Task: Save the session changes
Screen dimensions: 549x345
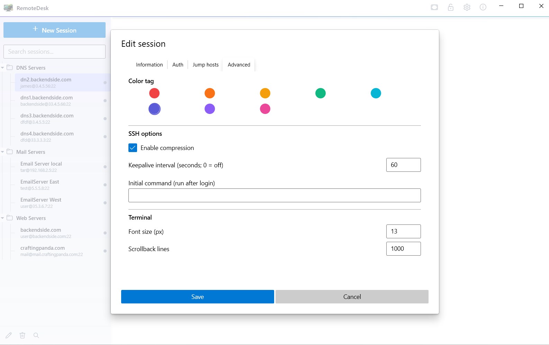Action: point(198,297)
